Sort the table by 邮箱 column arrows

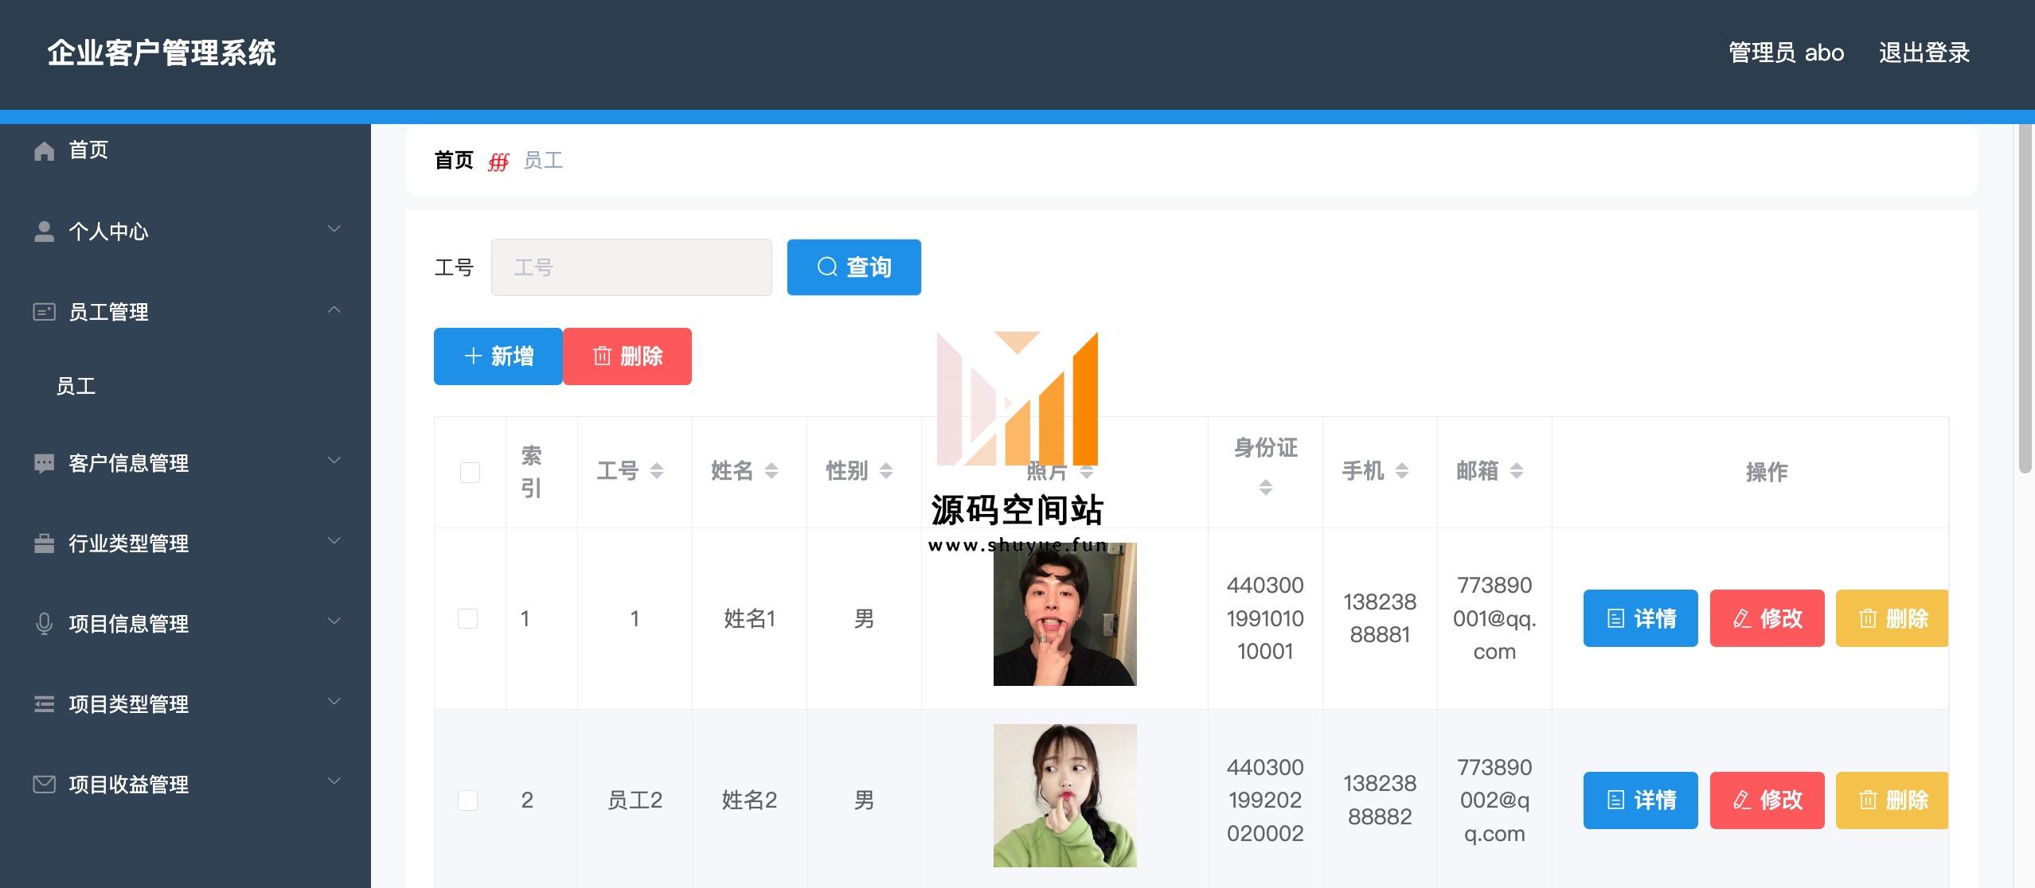[1517, 471]
